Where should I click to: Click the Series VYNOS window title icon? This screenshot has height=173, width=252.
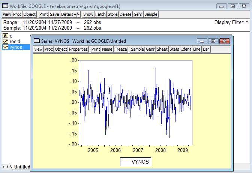coord(37,41)
